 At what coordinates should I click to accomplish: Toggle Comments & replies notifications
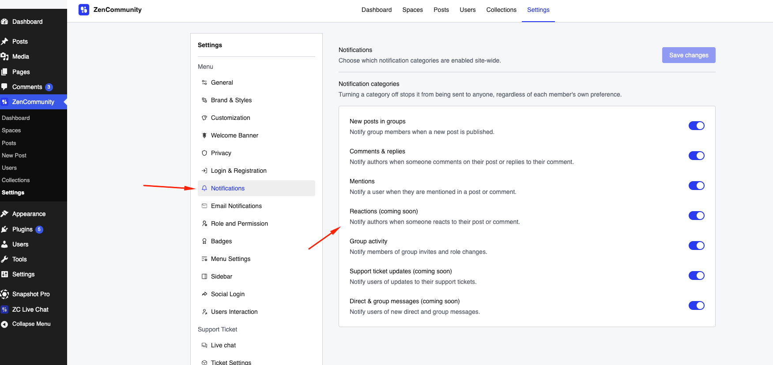[x=696, y=156]
